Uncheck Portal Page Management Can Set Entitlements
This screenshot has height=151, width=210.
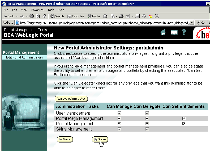tap(184, 118)
